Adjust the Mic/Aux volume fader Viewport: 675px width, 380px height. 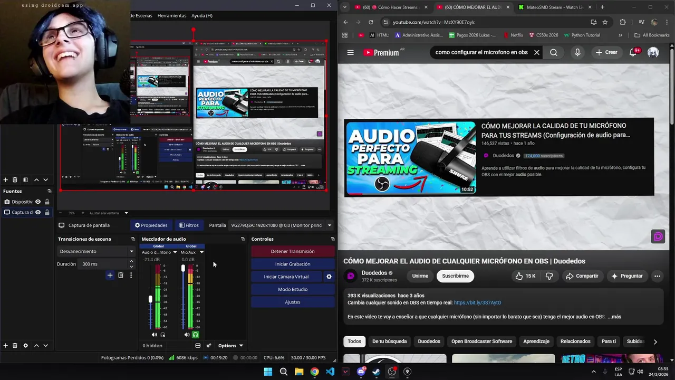point(183,268)
